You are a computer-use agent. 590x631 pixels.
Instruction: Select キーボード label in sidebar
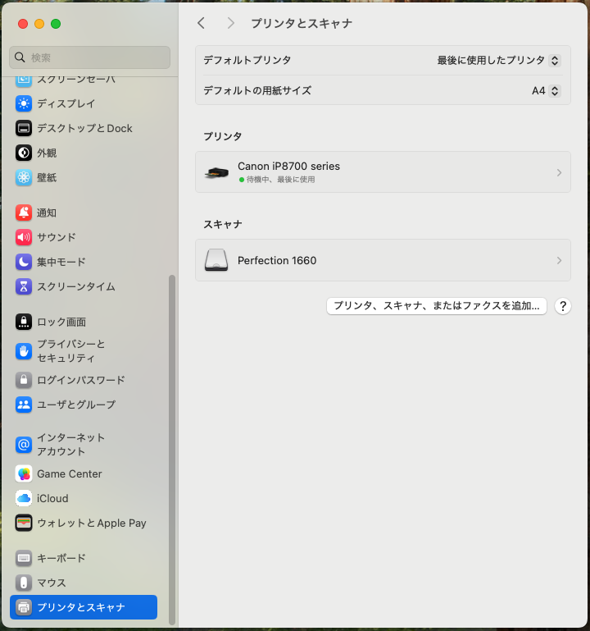tap(61, 558)
